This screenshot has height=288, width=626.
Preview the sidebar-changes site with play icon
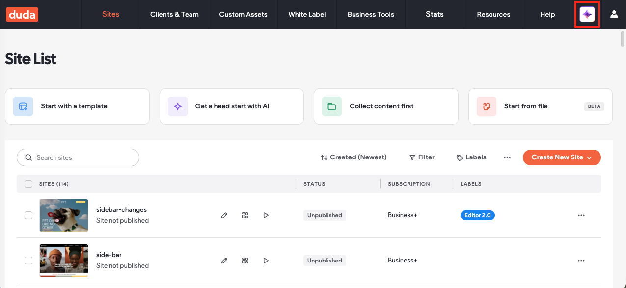pyautogui.click(x=266, y=215)
